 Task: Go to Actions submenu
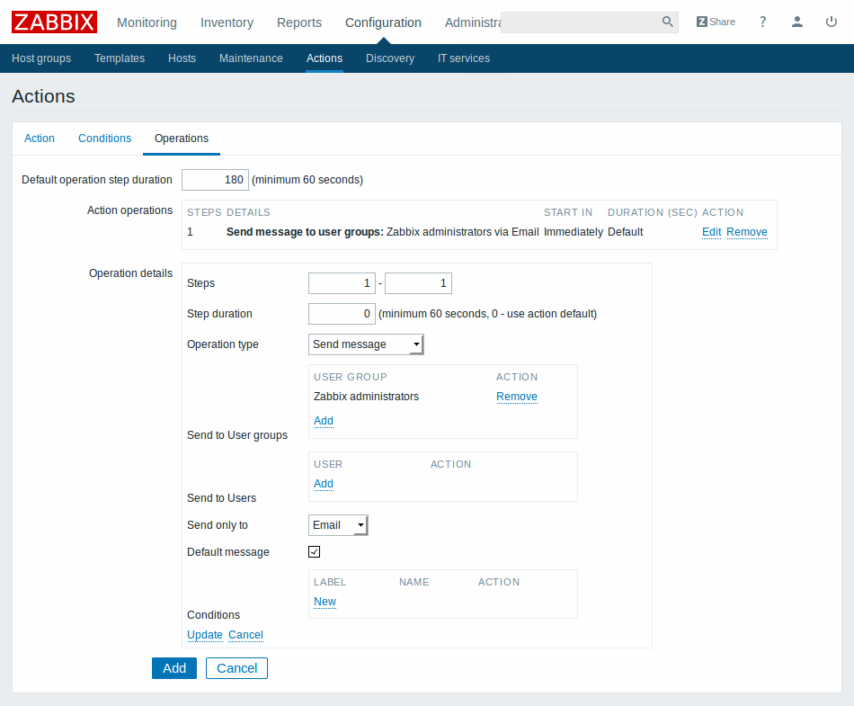pyautogui.click(x=324, y=58)
